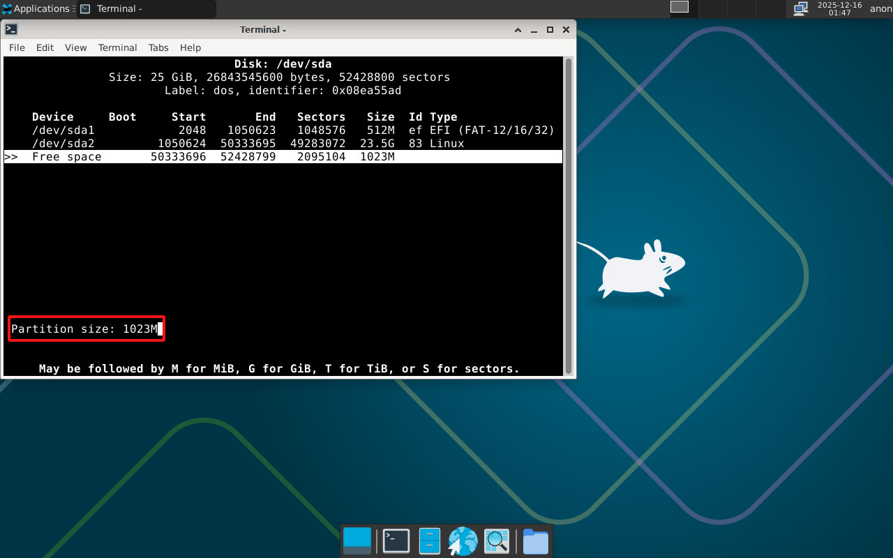The image size is (893, 558).
Task: Click the date and time clock
Action: coord(839,8)
